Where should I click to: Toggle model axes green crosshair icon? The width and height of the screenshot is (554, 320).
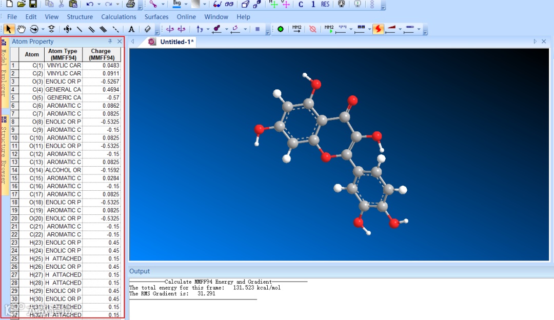tap(273, 4)
